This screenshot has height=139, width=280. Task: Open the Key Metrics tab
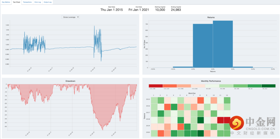pyautogui.click(x=6, y=2)
